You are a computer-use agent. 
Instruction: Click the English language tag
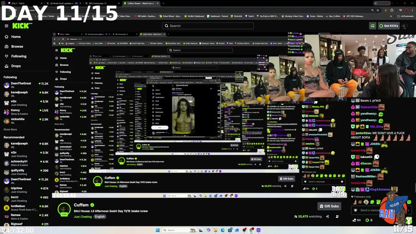(100, 217)
